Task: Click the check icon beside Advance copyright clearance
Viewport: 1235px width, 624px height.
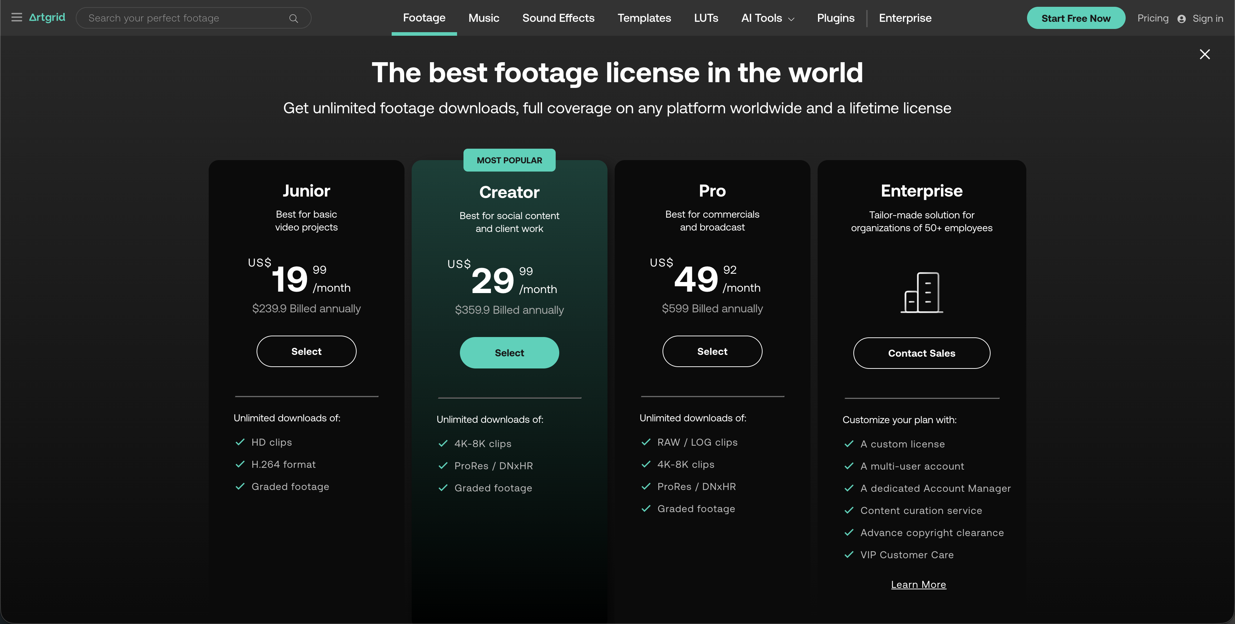Action: (849, 533)
